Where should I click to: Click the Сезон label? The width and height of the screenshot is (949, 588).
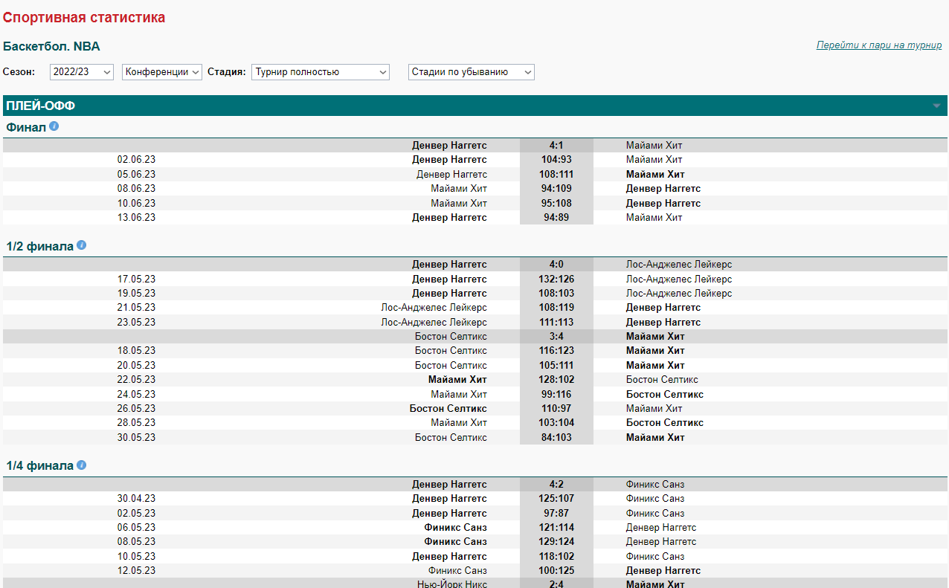click(x=19, y=72)
